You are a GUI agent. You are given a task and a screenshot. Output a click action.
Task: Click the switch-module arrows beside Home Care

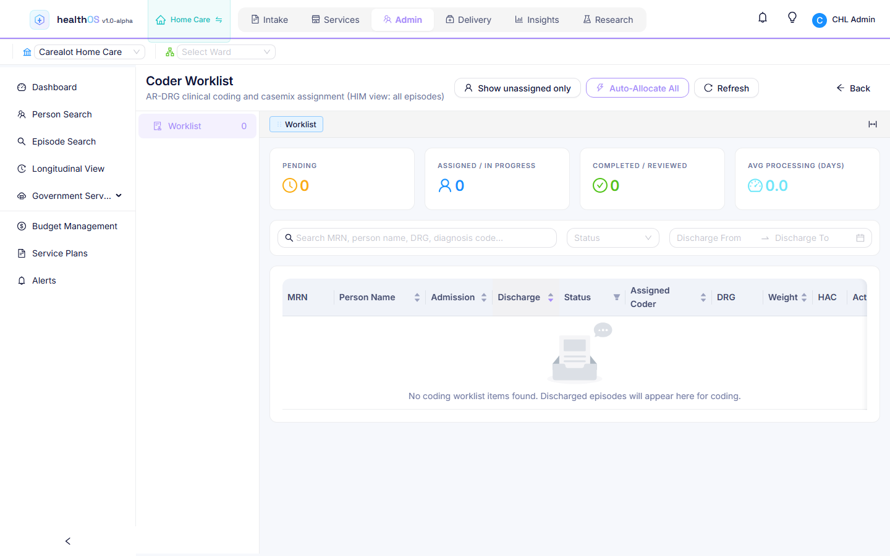pyautogui.click(x=219, y=20)
